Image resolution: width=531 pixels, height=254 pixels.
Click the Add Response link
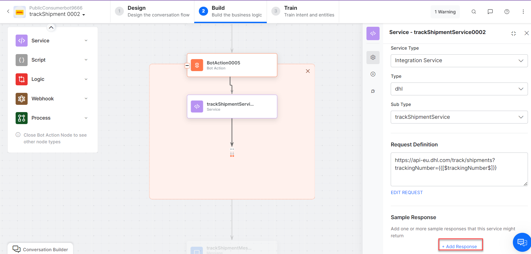[x=460, y=246]
